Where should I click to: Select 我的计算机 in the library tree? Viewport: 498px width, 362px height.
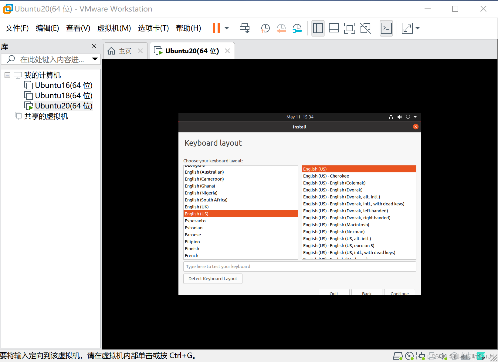click(42, 75)
